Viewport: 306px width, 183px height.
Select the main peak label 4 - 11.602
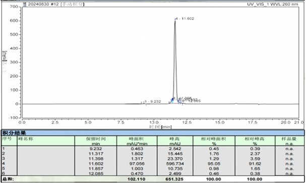pyautogui.click(x=185, y=19)
